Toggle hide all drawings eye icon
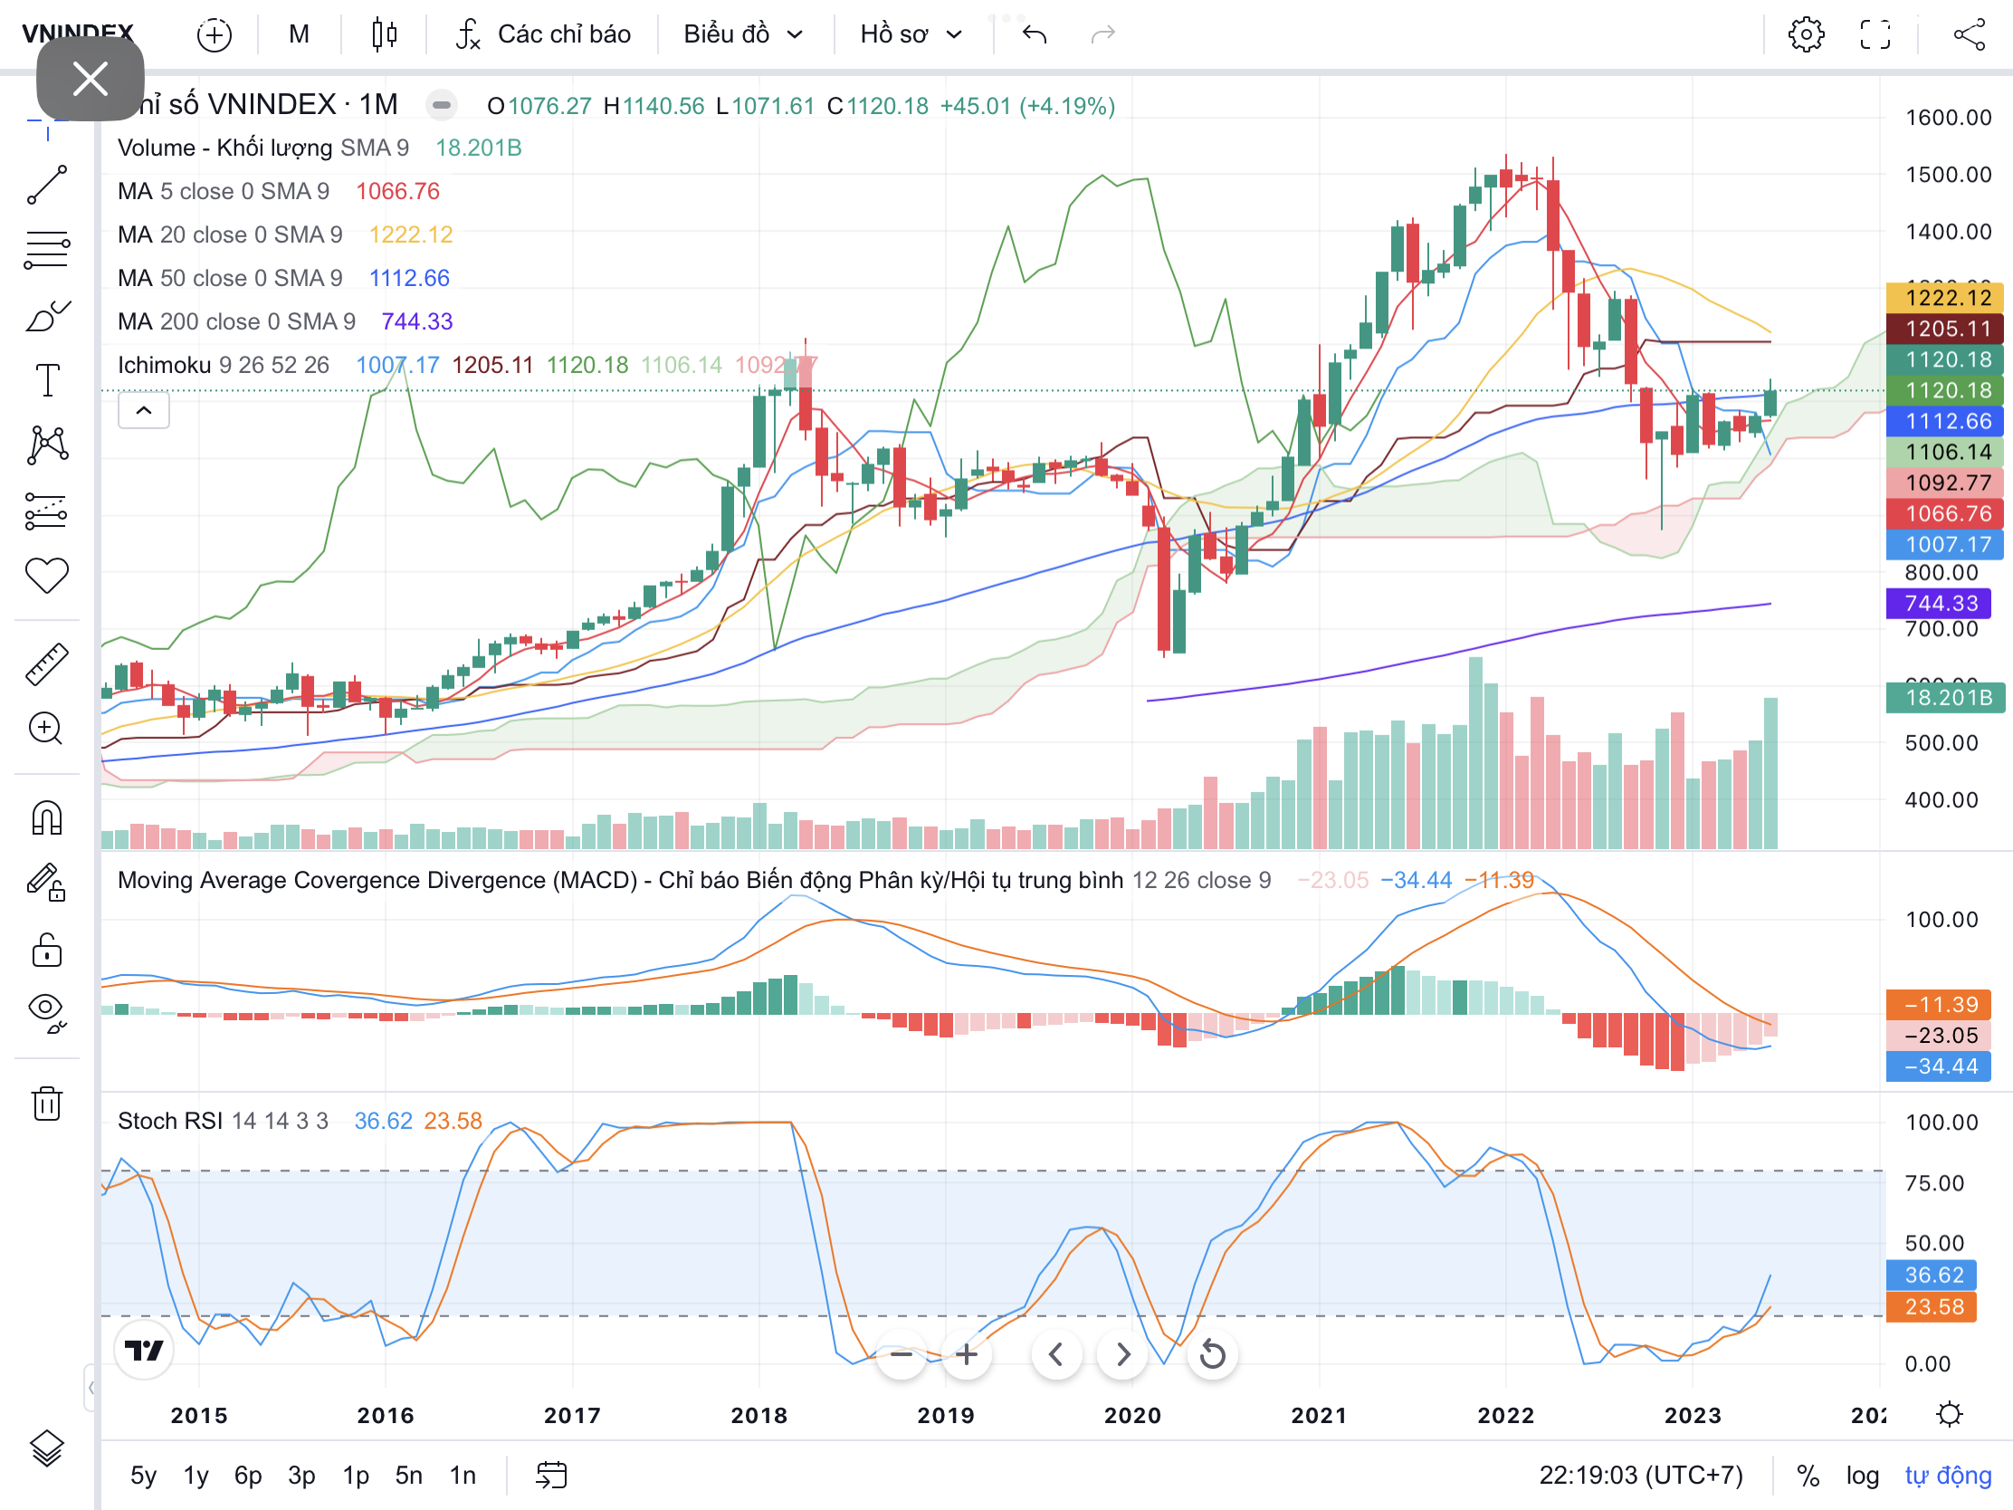Screen dimensions: 2013x1510 pyautogui.click(x=47, y=1013)
